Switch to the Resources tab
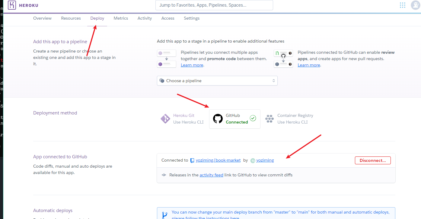421x219 pixels. [71, 18]
